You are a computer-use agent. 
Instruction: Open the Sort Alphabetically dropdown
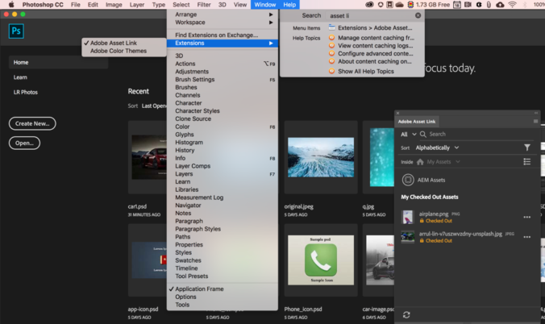(437, 147)
